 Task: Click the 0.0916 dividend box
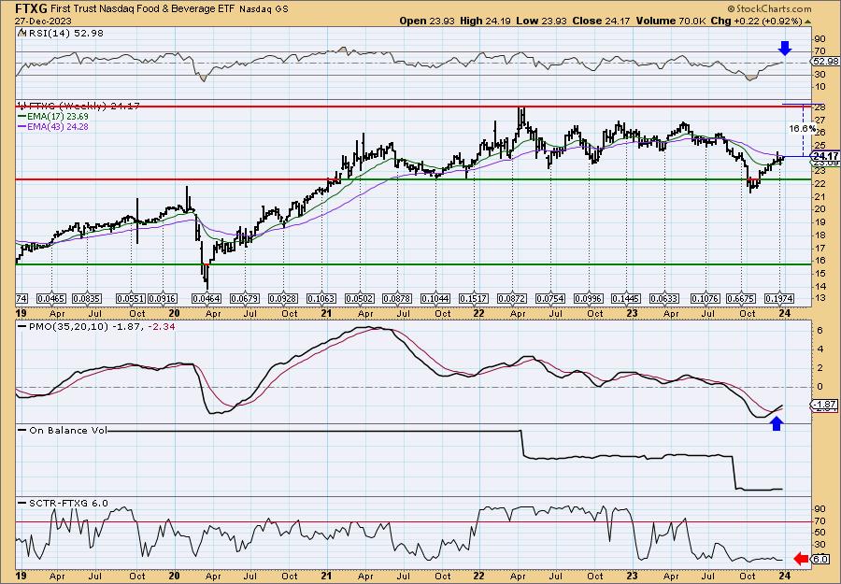pyautogui.click(x=163, y=298)
